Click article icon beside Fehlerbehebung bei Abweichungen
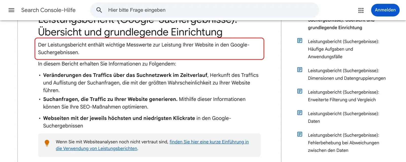 [x=300, y=134]
